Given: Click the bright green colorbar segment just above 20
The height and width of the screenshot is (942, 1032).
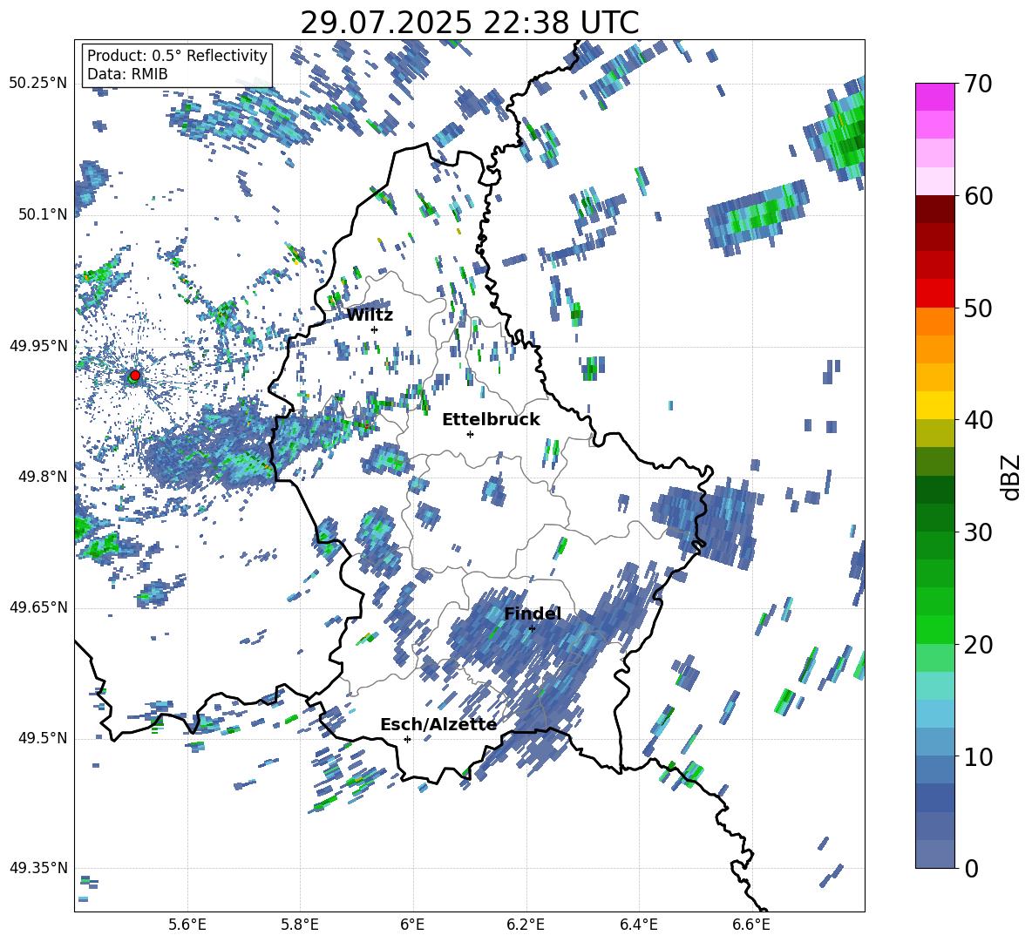Looking at the screenshot, I should pos(934,629).
